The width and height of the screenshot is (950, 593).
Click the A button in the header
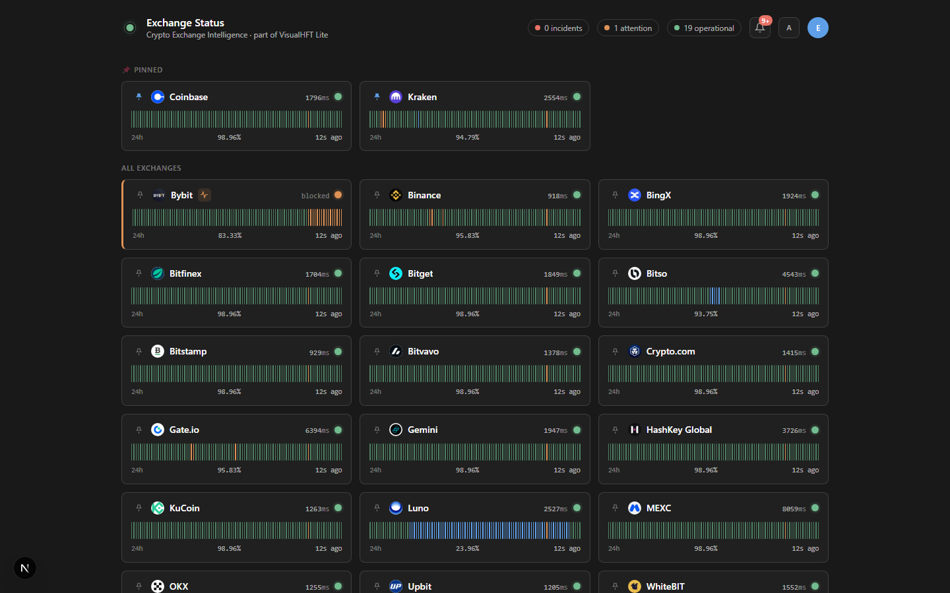point(789,28)
